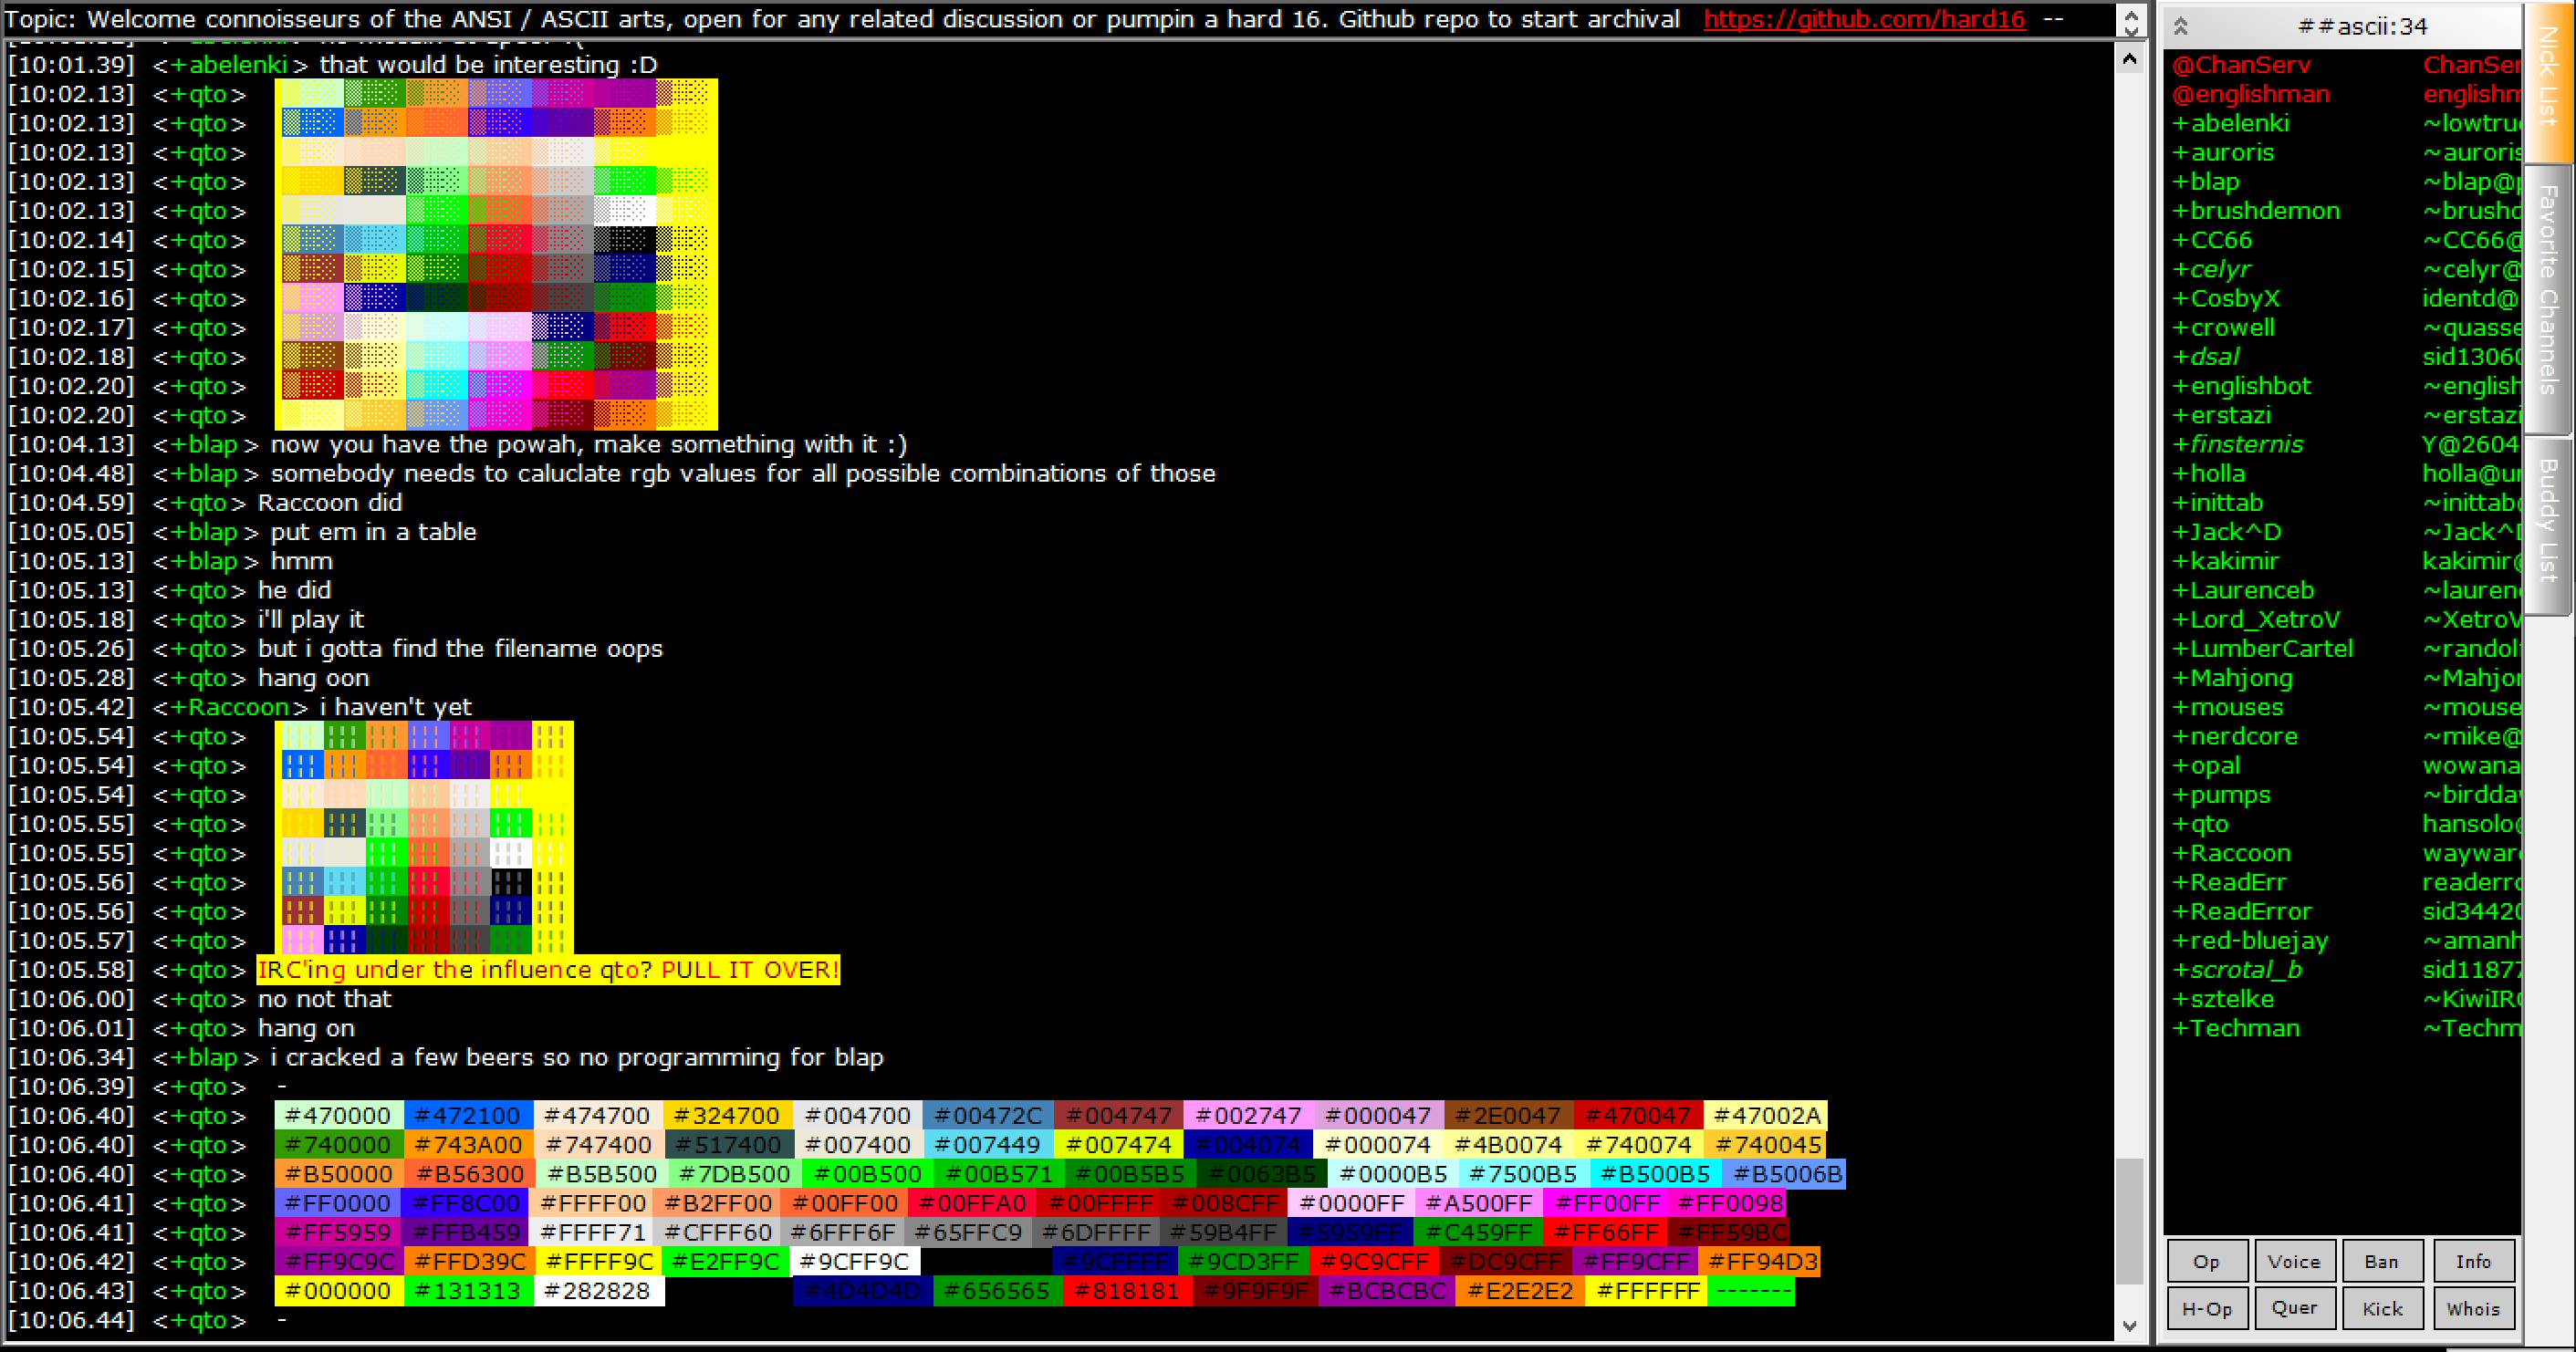
Task: Collapse nick list panel using double-chevron icon
Action: 2181,26
